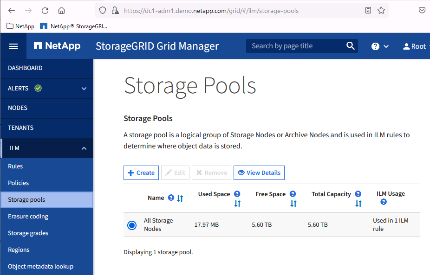
Task: Click the Edit button
Action: click(x=175, y=173)
